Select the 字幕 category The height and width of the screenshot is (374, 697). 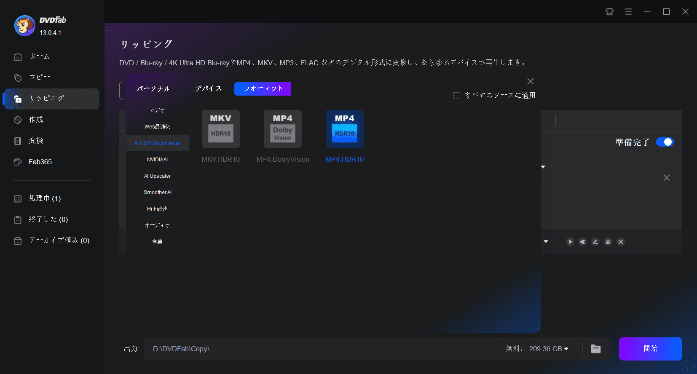click(x=157, y=242)
